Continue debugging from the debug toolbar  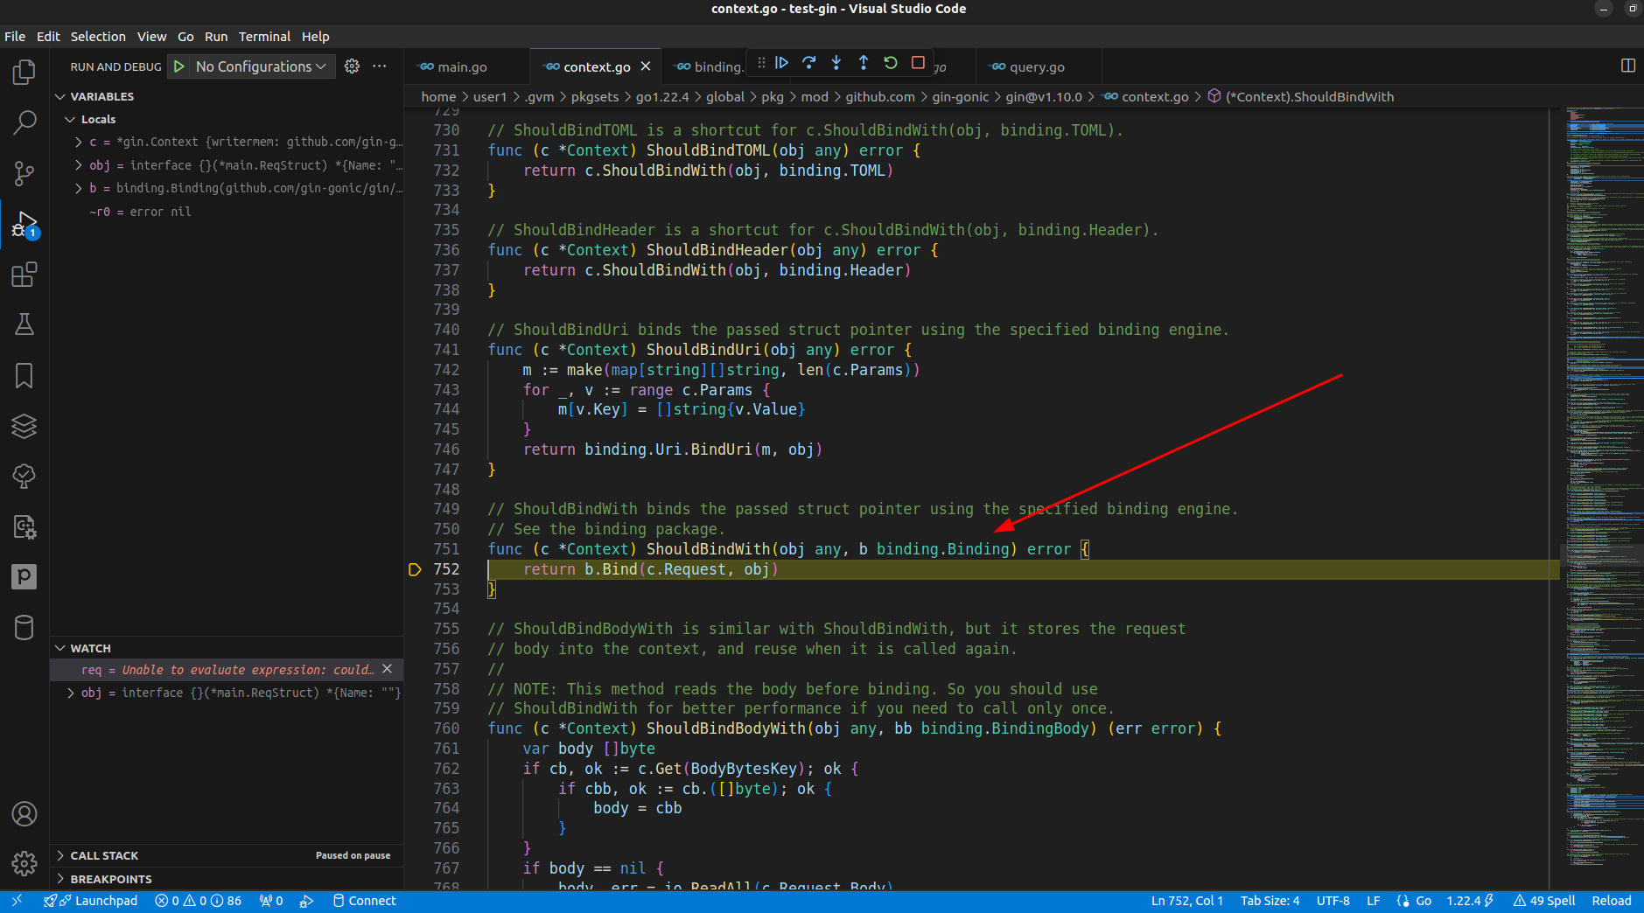click(x=782, y=63)
